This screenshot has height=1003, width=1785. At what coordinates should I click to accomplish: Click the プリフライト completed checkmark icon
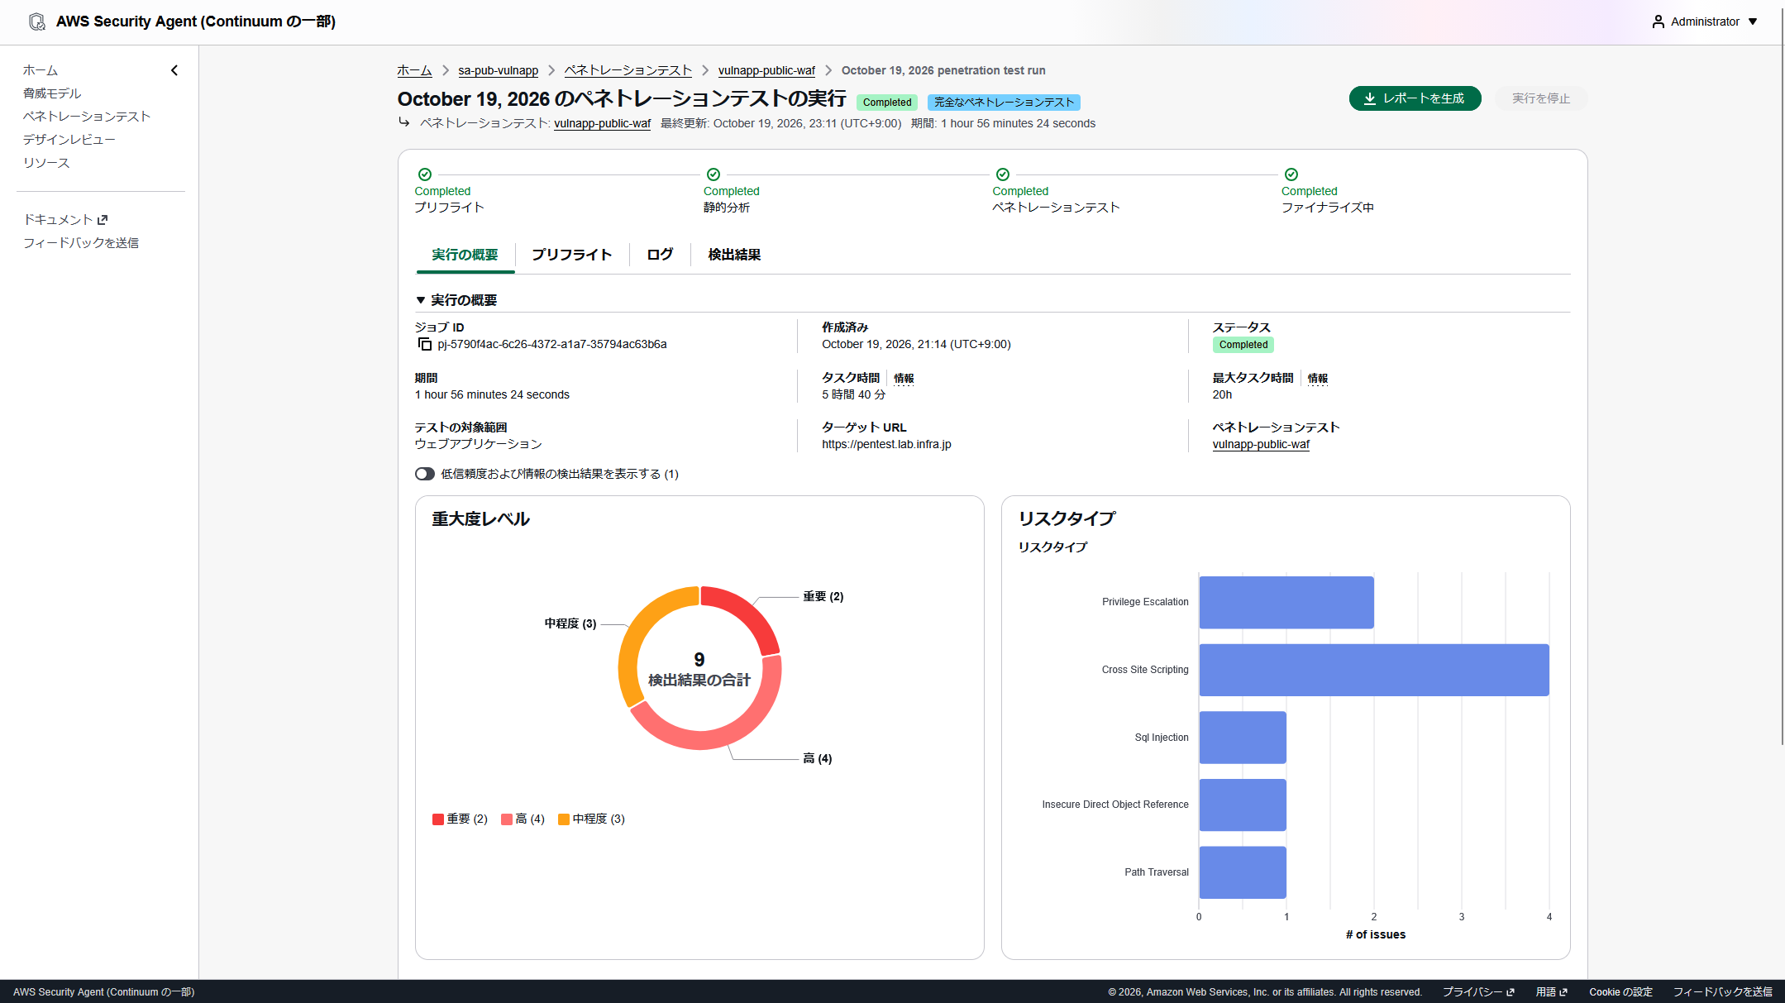425,174
